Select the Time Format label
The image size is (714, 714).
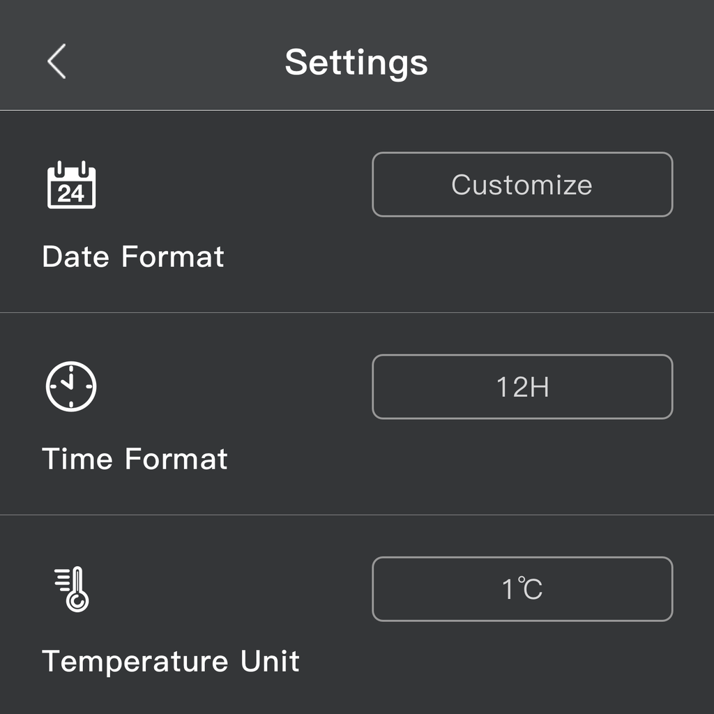[x=135, y=459]
